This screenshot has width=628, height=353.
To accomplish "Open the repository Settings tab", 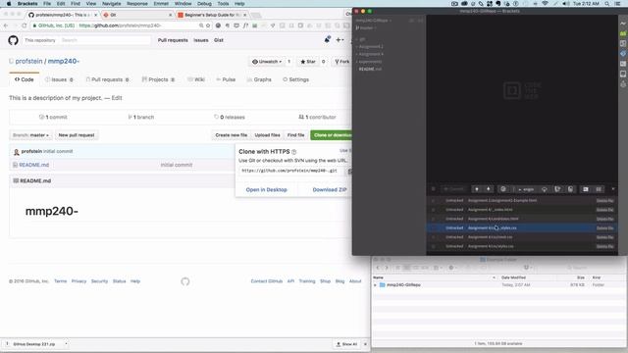I will 296,79.
